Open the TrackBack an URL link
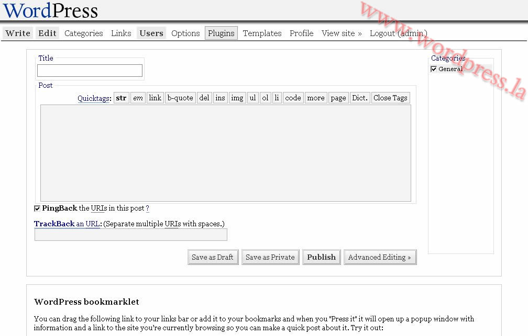The height and width of the screenshot is (336, 528). point(67,224)
